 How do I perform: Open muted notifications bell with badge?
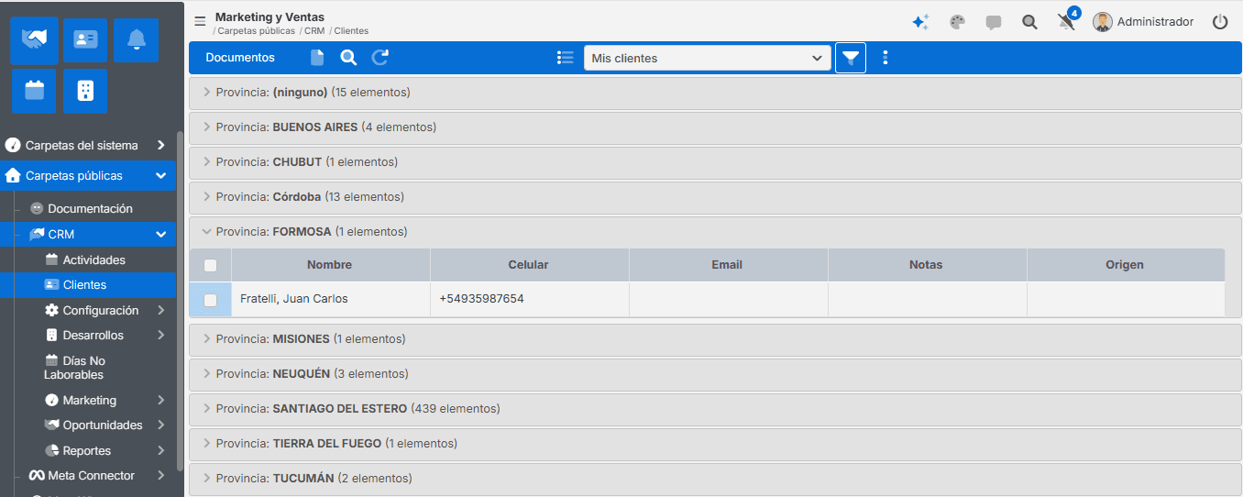click(x=1067, y=20)
